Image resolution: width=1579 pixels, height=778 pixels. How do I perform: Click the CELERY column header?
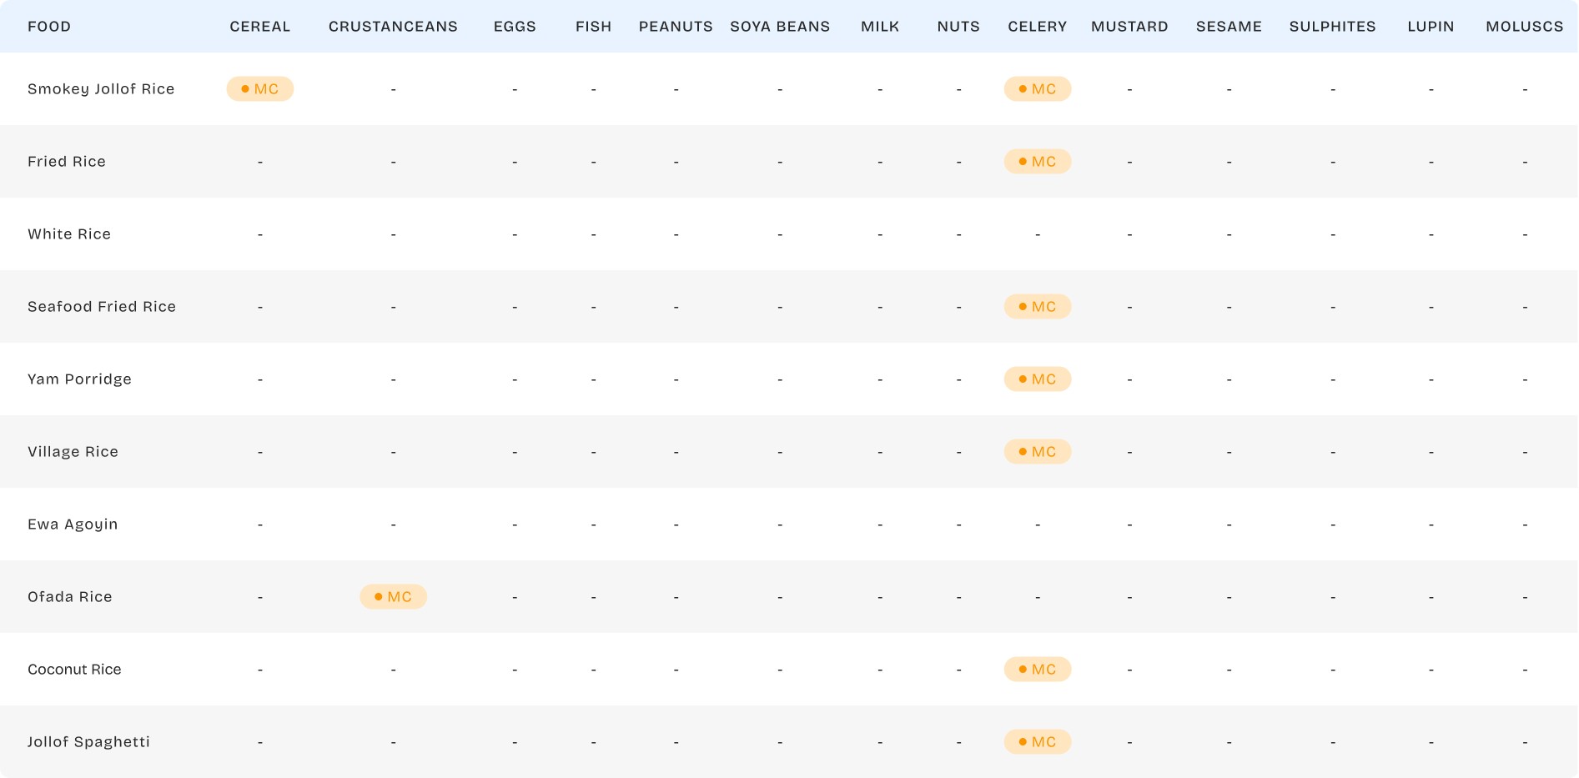(1037, 27)
